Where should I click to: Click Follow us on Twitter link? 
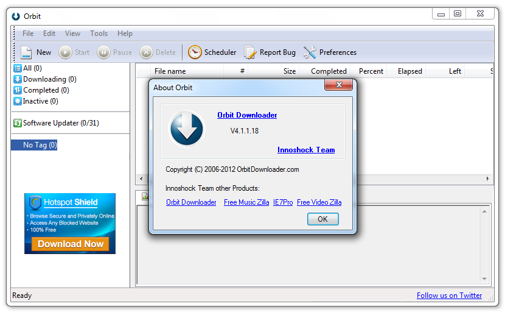pyautogui.click(x=449, y=296)
